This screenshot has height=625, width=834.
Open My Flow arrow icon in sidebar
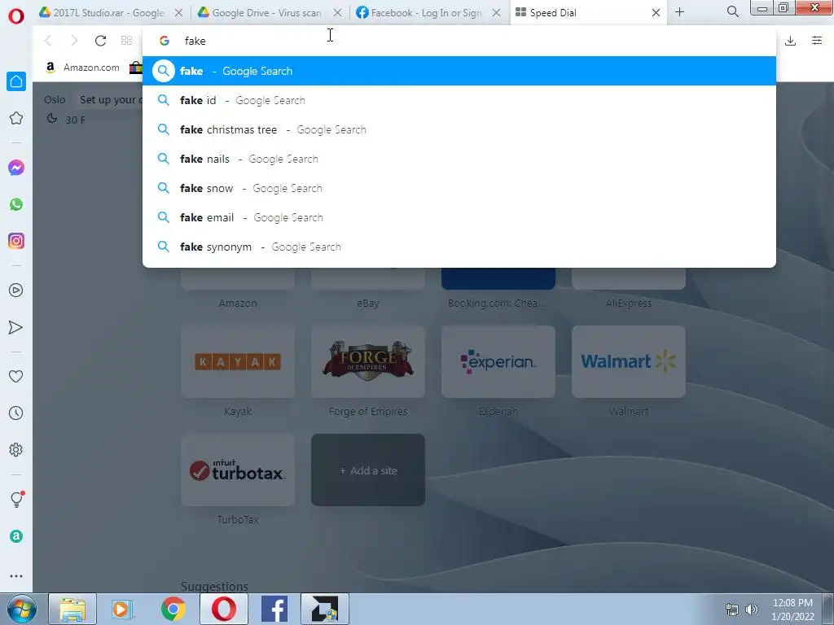[x=16, y=327]
